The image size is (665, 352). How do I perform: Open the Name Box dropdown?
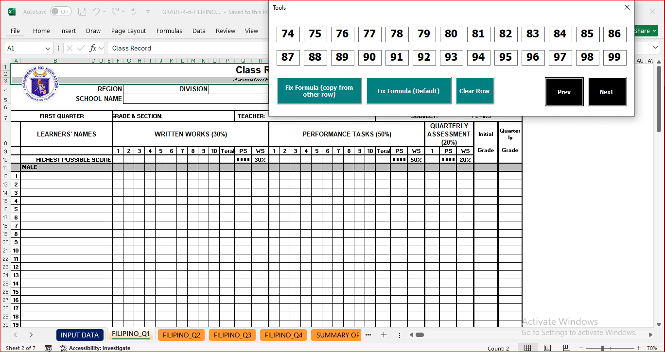pos(48,48)
